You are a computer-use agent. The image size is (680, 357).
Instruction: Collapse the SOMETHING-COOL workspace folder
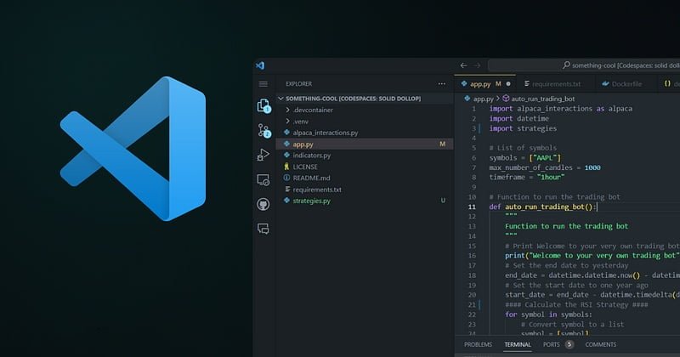(x=365, y=99)
